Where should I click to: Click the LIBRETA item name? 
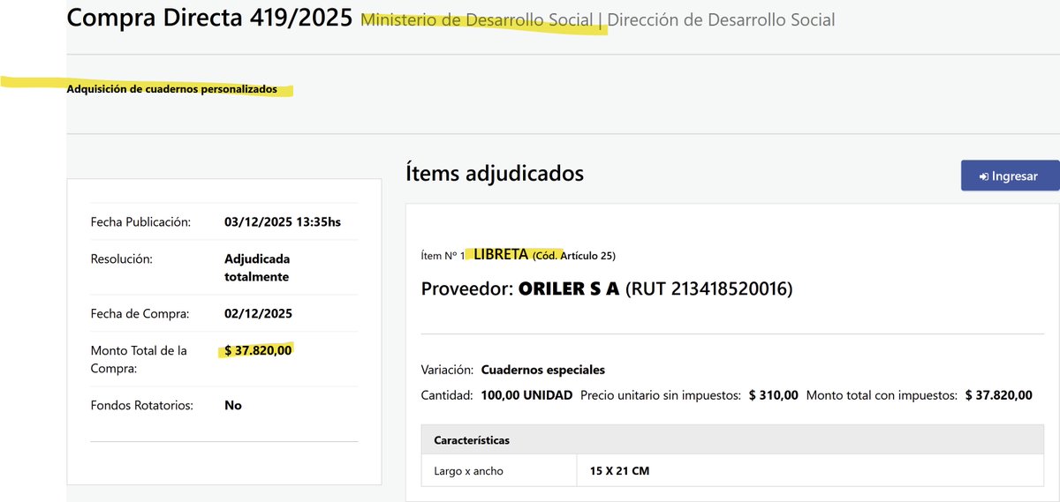click(501, 255)
